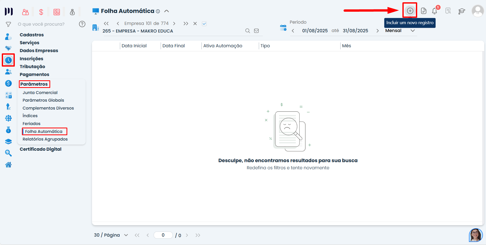Click the search box 'O que você procura?'
The width and height of the screenshot is (486, 245).
[46, 24]
